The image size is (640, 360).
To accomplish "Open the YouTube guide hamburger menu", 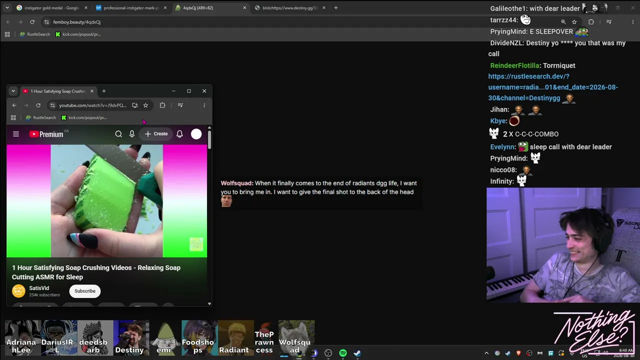I will pos(16,134).
